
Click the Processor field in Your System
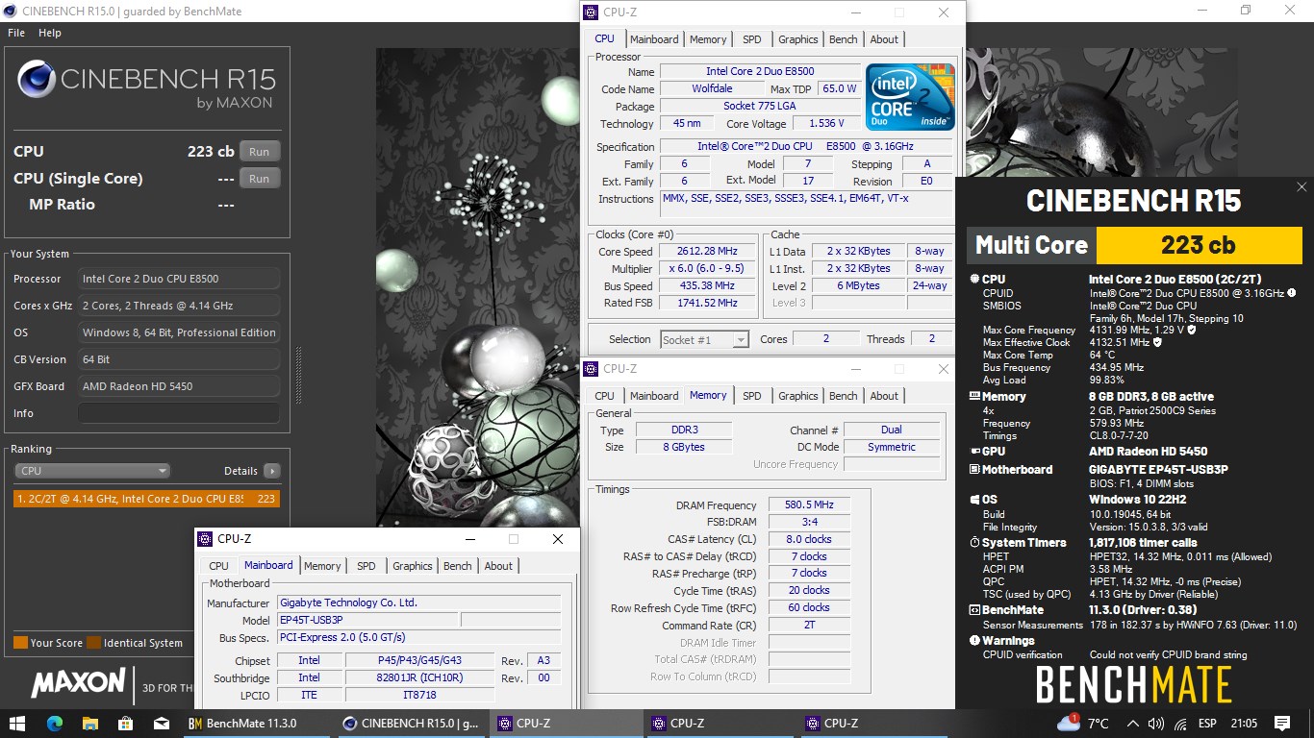pyautogui.click(x=179, y=279)
